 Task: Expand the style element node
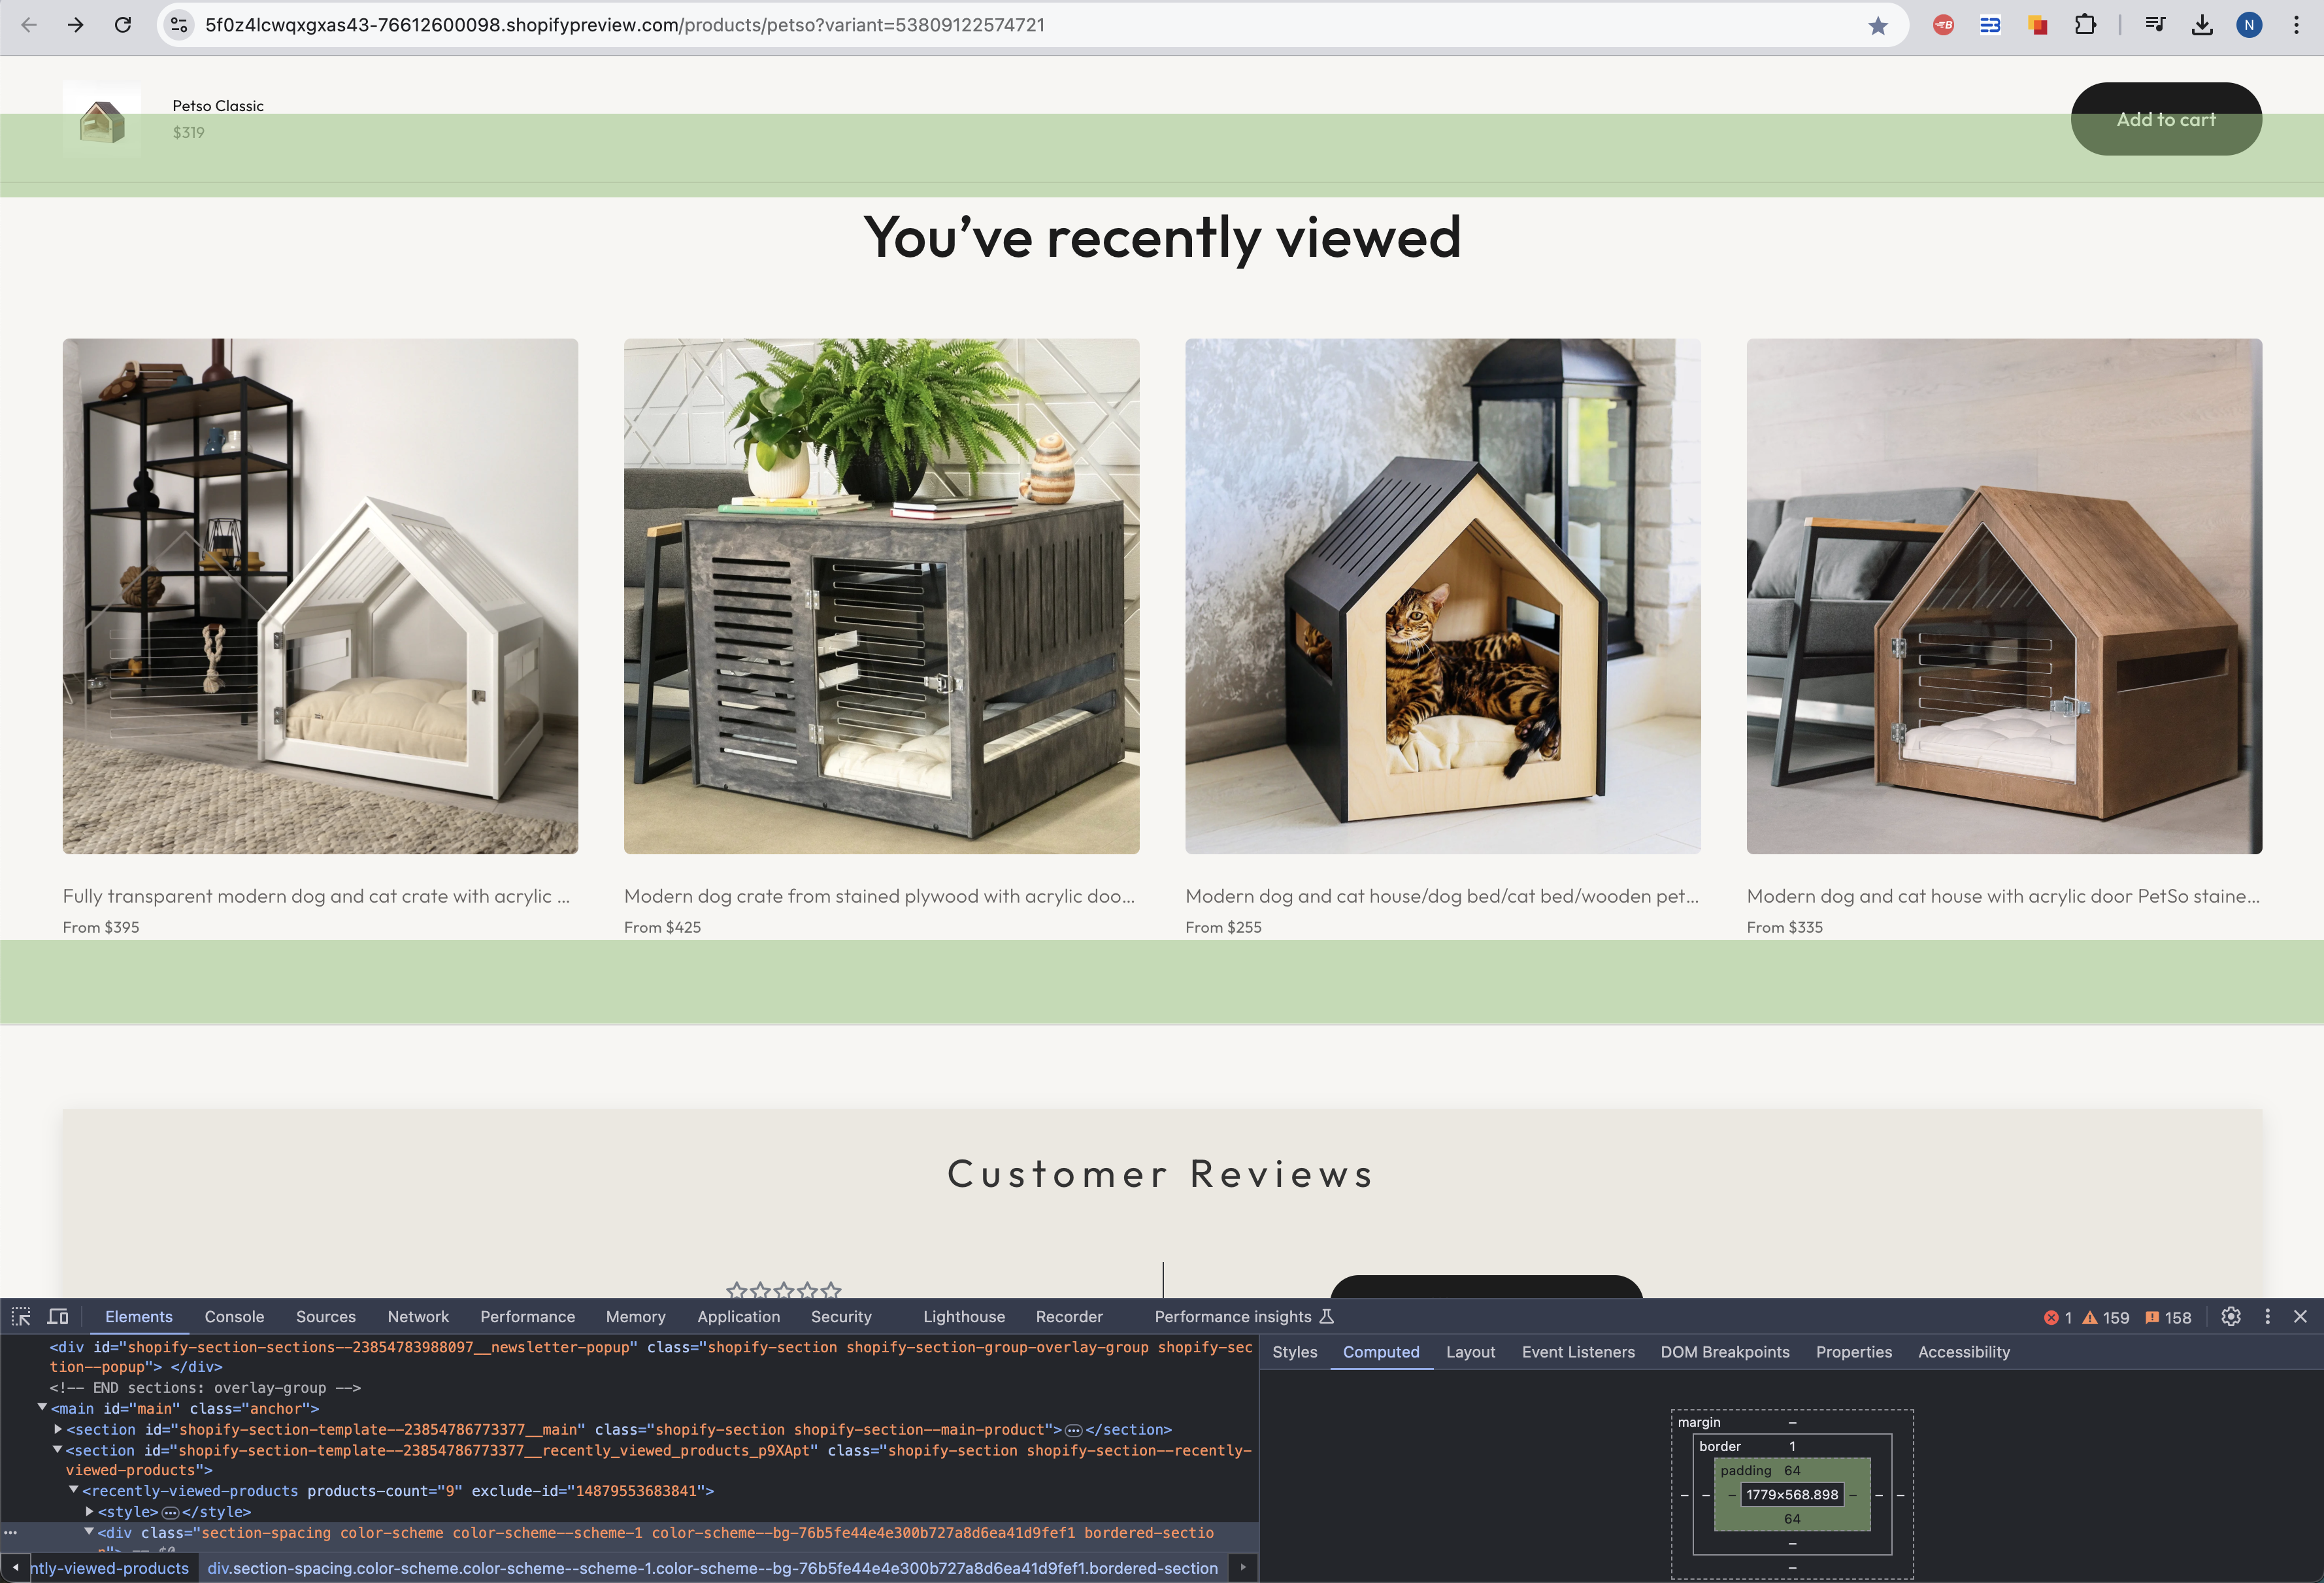[x=89, y=1512]
